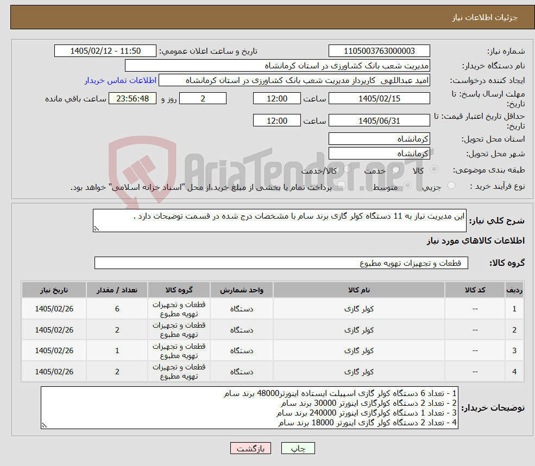Click the response deadline time field 12:00
Image resolution: width=535 pixels, height=466 pixels.
pyautogui.click(x=276, y=99)
